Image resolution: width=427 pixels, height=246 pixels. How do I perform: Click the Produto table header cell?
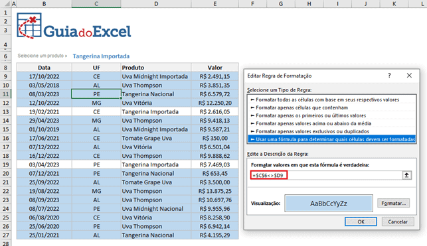pyautogui.click(x=156, y=68)
